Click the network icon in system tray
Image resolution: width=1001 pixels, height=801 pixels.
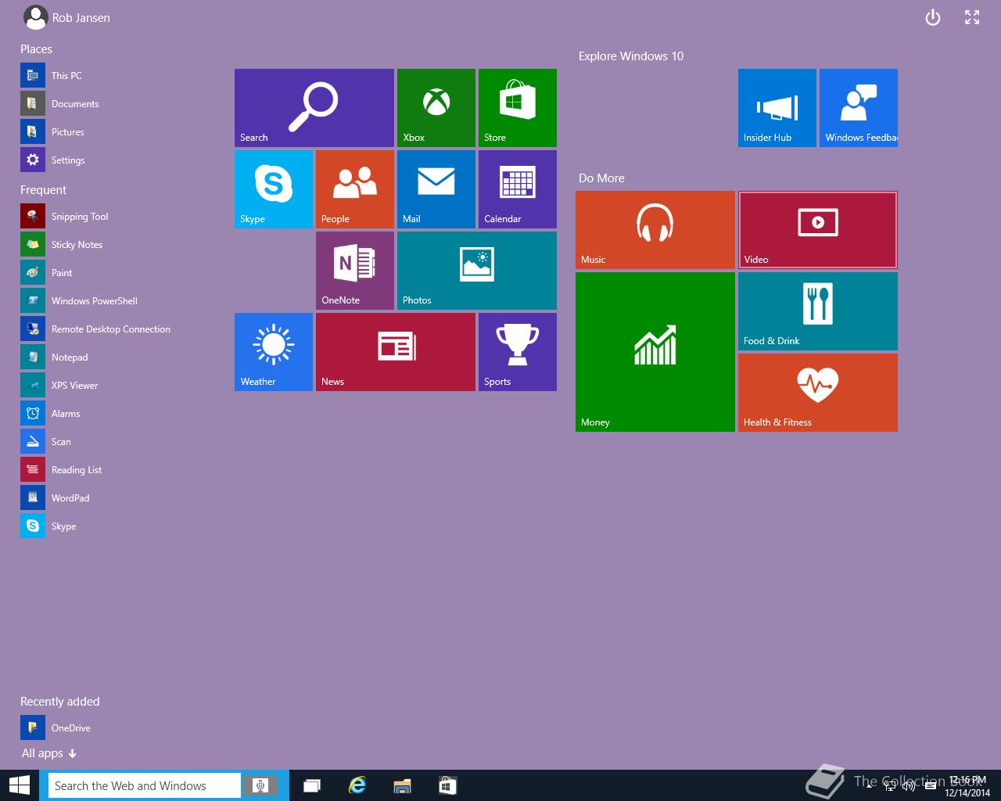[890, 786]
